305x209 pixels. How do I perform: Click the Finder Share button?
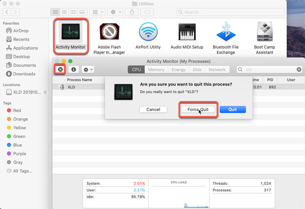132,12
